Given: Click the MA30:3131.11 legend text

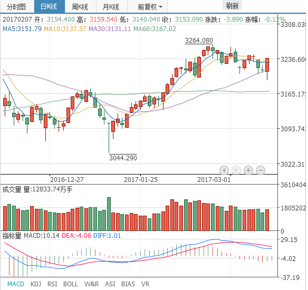Looking at the screenshot, I should pos(110,29).
